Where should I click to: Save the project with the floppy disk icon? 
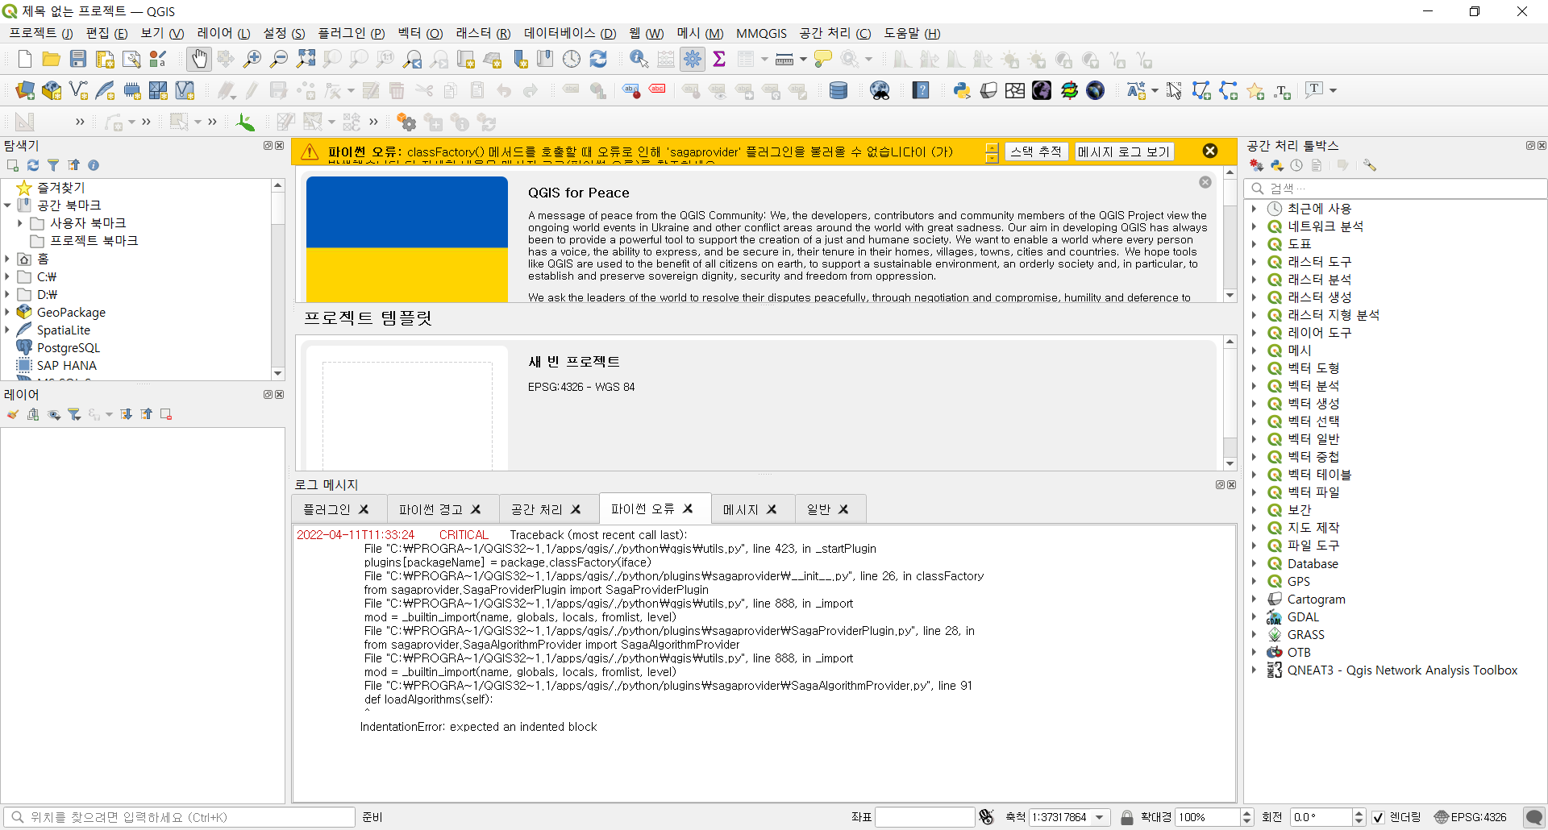(x=78, y=59)
